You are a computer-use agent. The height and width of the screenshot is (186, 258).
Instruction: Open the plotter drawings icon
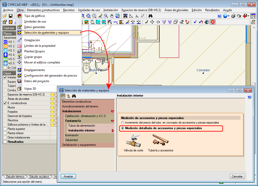239,16
